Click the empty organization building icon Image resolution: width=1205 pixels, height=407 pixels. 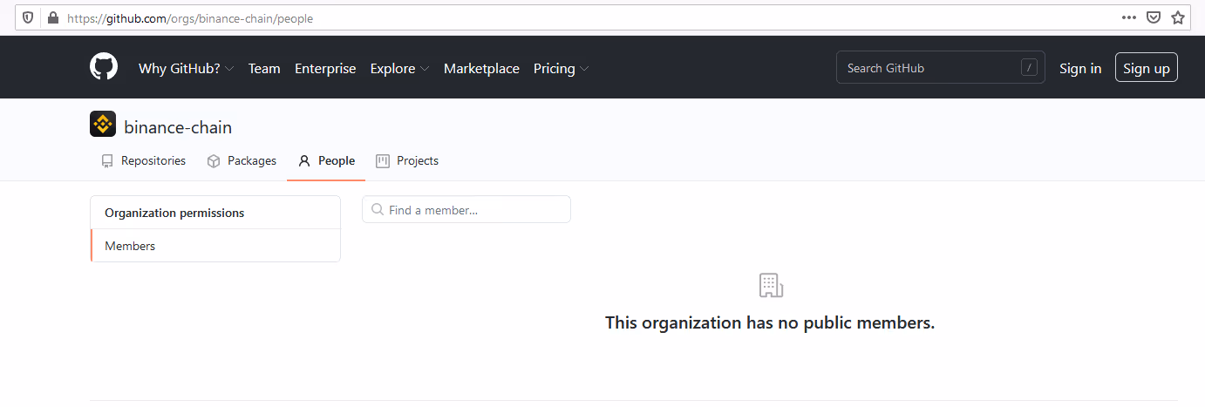tap(770, 285)
